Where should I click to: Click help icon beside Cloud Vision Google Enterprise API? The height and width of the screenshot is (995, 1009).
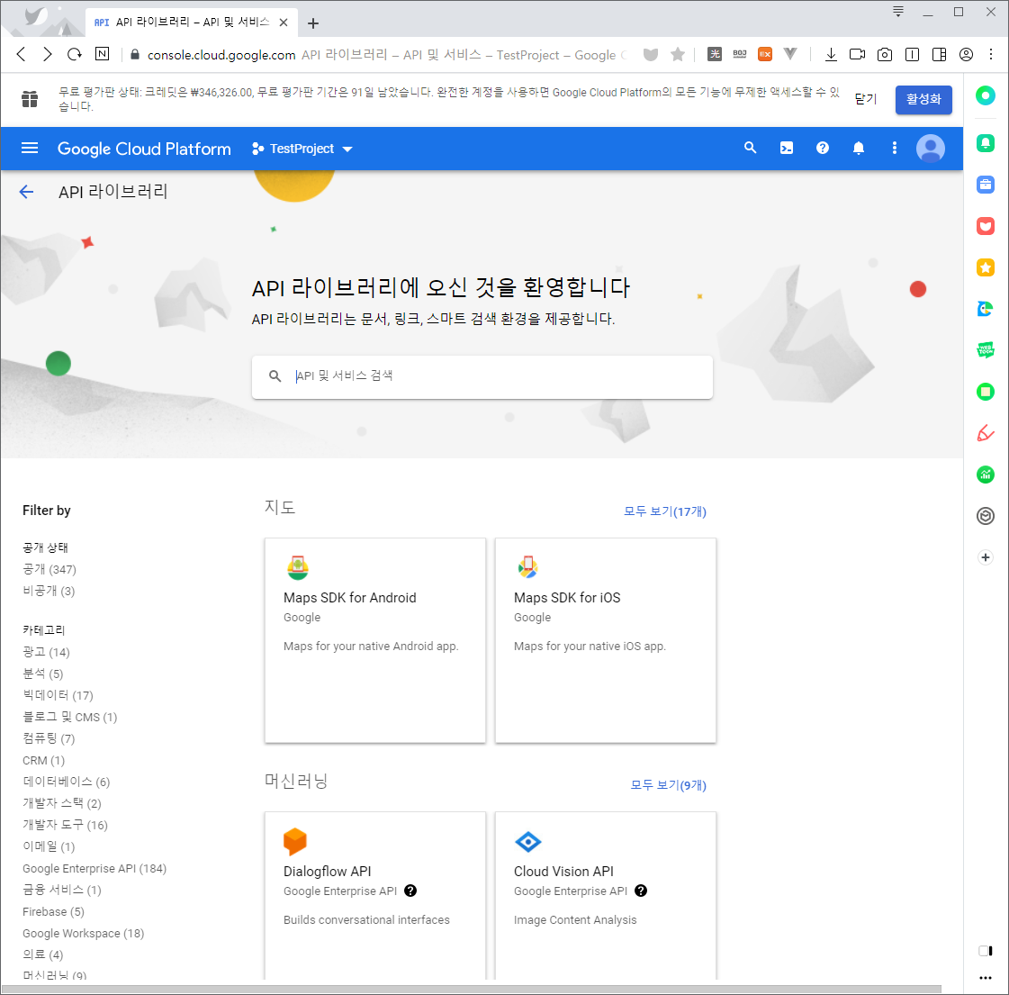click(x=641, y=891)
